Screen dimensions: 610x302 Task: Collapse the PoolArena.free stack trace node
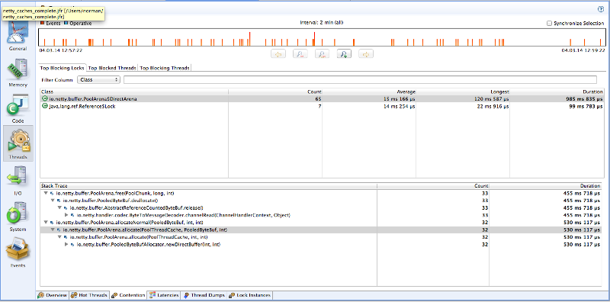point(46,194)
